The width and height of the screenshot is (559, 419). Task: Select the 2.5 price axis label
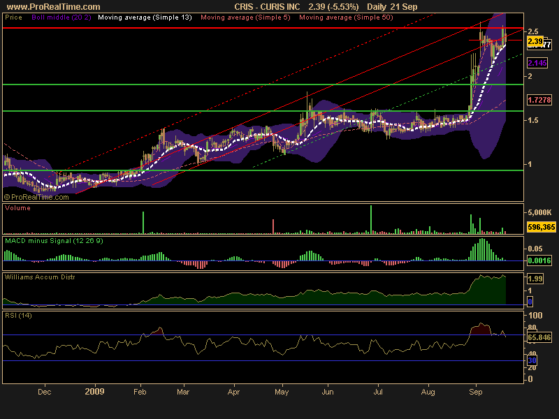[533, 31]
